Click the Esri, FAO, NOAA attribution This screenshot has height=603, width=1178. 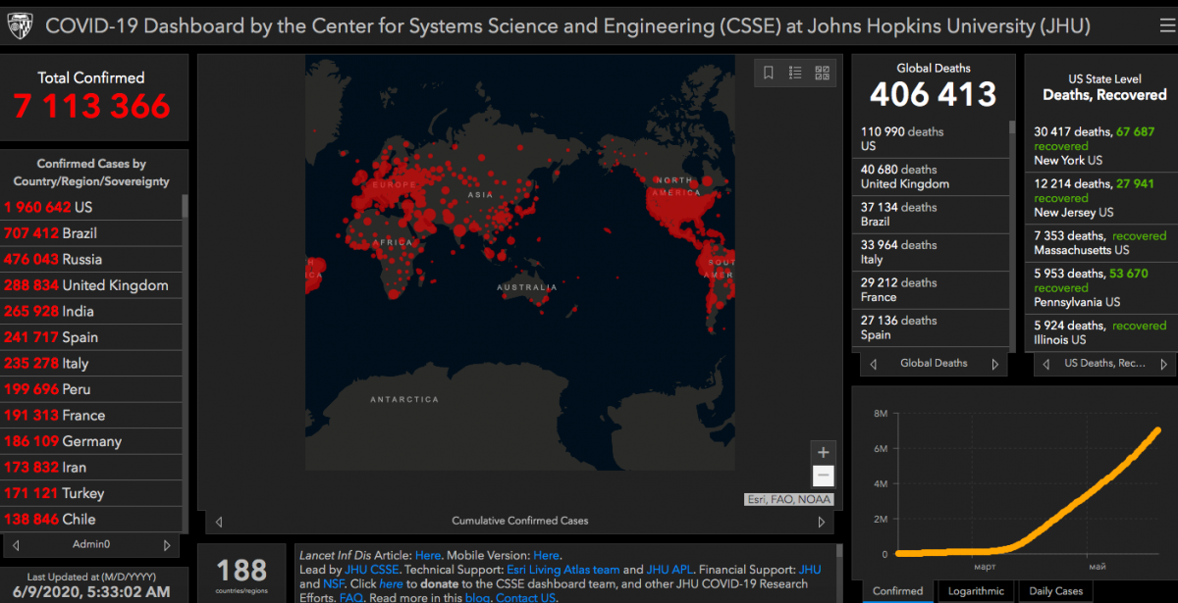coord(788,500)
